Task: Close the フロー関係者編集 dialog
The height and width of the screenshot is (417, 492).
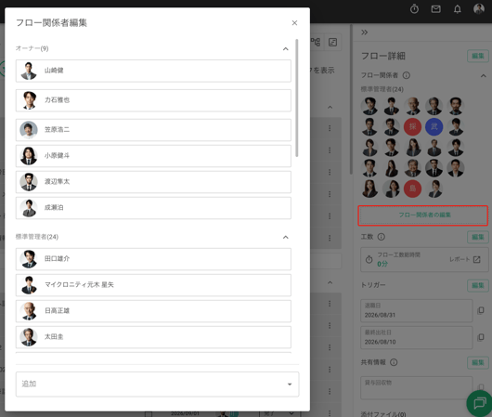Action: (294, 23)
